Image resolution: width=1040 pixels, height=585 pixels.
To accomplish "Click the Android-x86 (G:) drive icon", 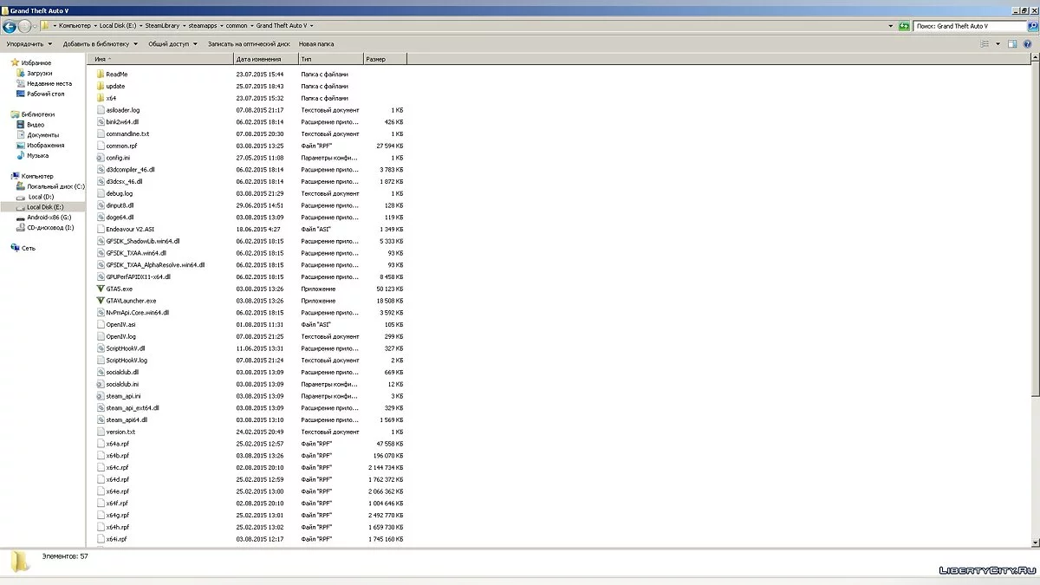I will (21, 218).
